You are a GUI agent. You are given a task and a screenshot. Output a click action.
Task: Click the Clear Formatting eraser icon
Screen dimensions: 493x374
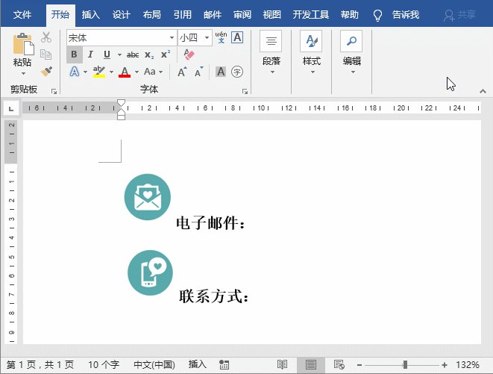point(188,54)
